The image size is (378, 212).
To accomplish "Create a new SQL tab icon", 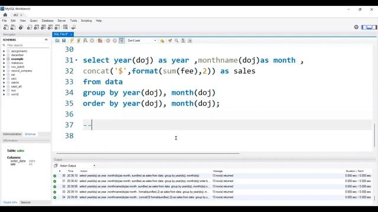I will pos(6,28).
